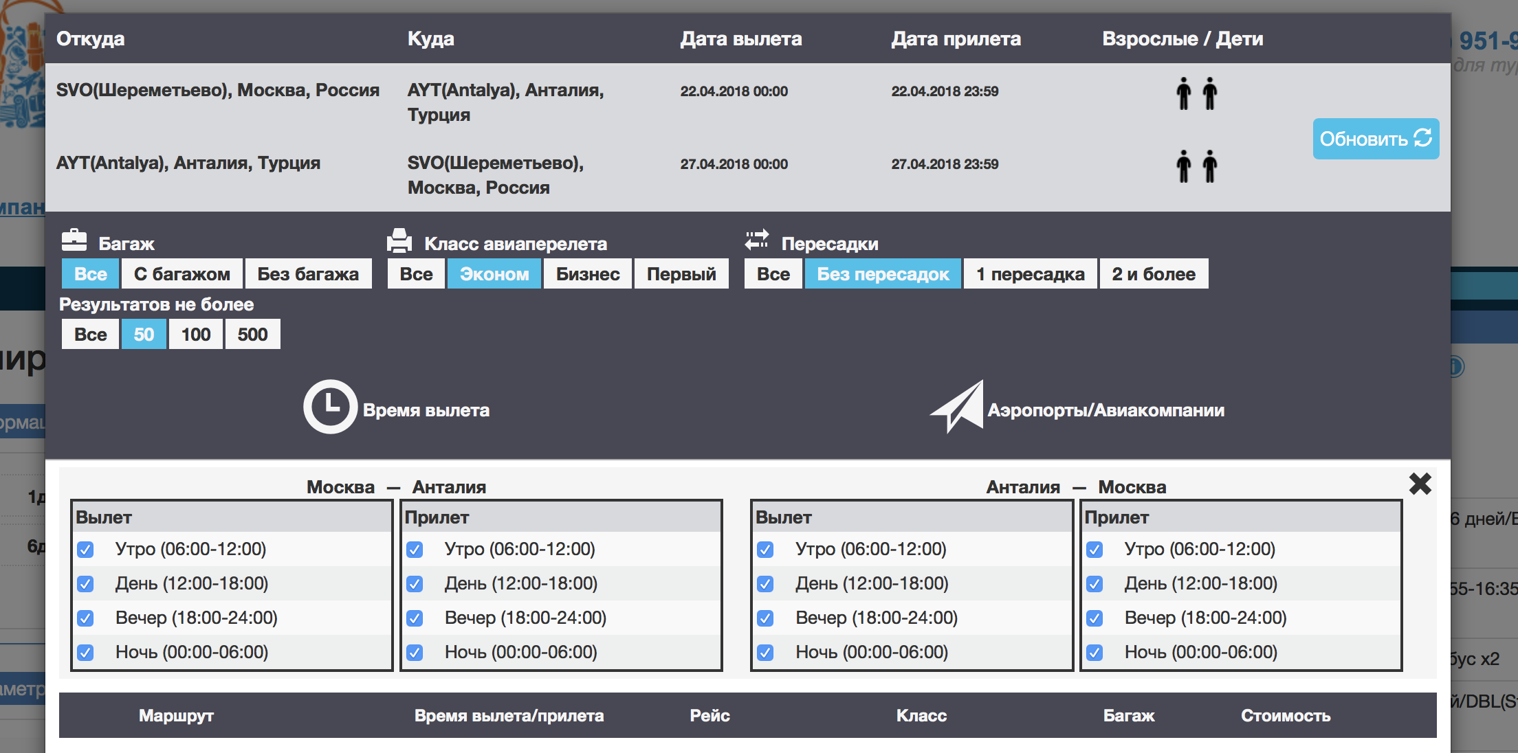Set results limit to 100
1518x753 pixels.
point(196,335)
